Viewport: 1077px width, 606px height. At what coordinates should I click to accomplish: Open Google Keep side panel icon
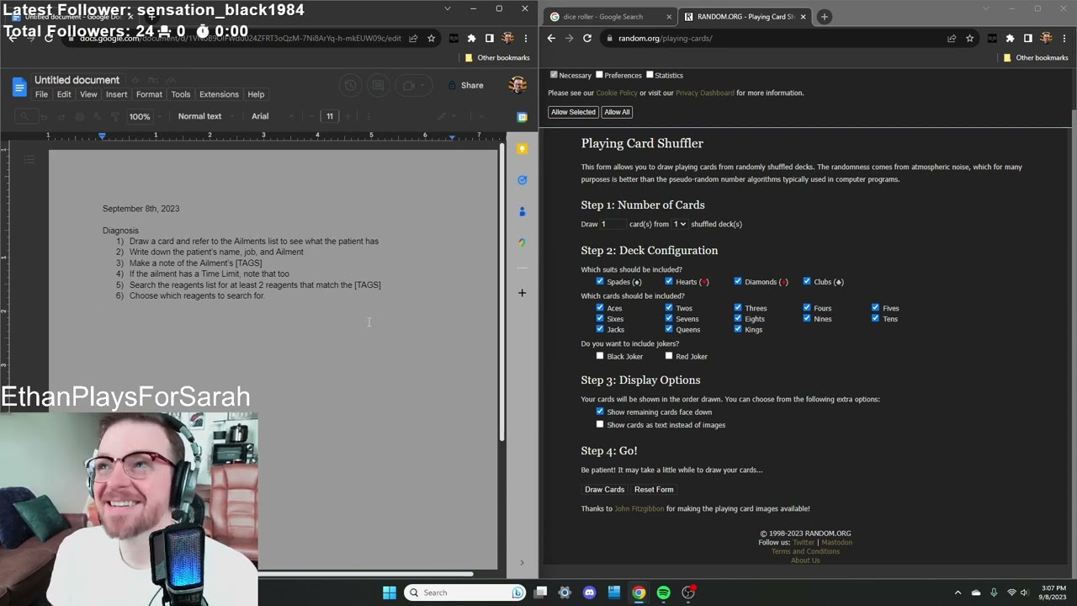(522, 149)
